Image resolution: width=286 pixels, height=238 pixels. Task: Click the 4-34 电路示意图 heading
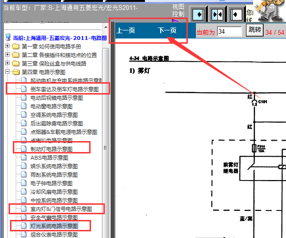pos(149,58)
